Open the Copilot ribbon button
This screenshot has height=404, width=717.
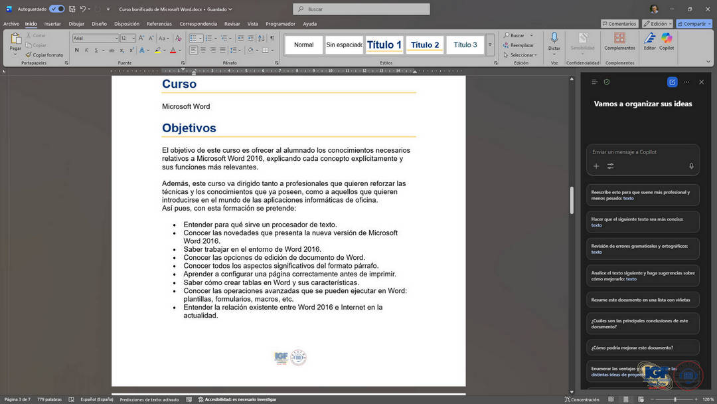(x=666, y=40)
